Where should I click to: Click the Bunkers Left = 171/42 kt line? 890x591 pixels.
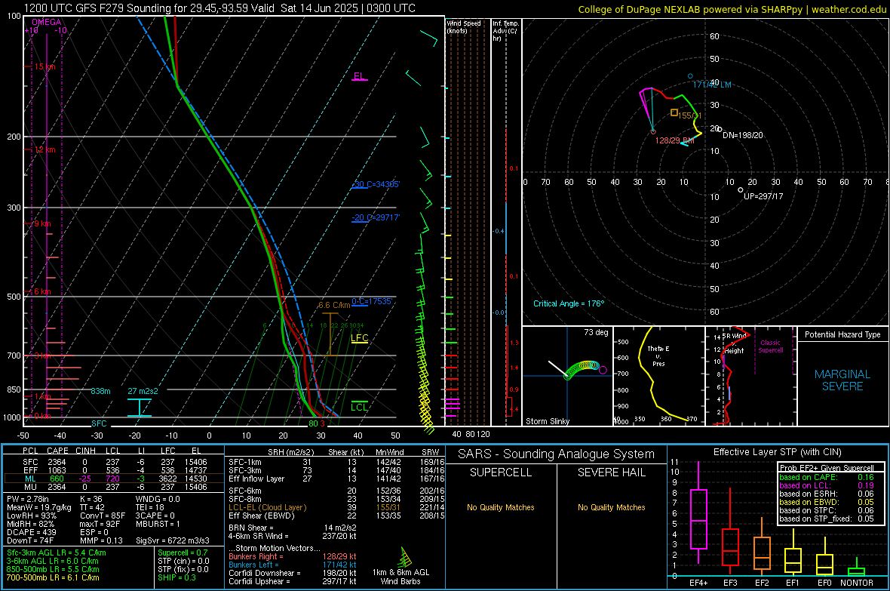(x=293, y=565)
